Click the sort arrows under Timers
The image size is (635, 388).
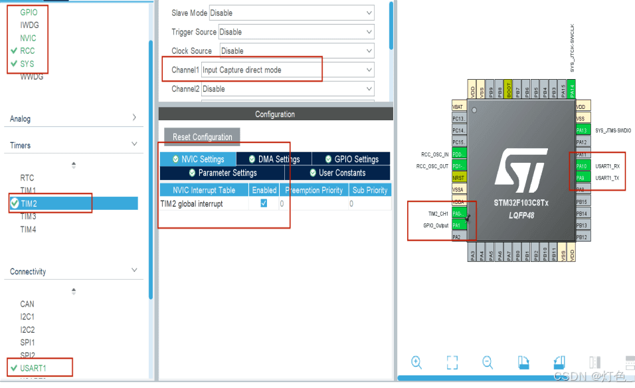(x=73, y=165)
